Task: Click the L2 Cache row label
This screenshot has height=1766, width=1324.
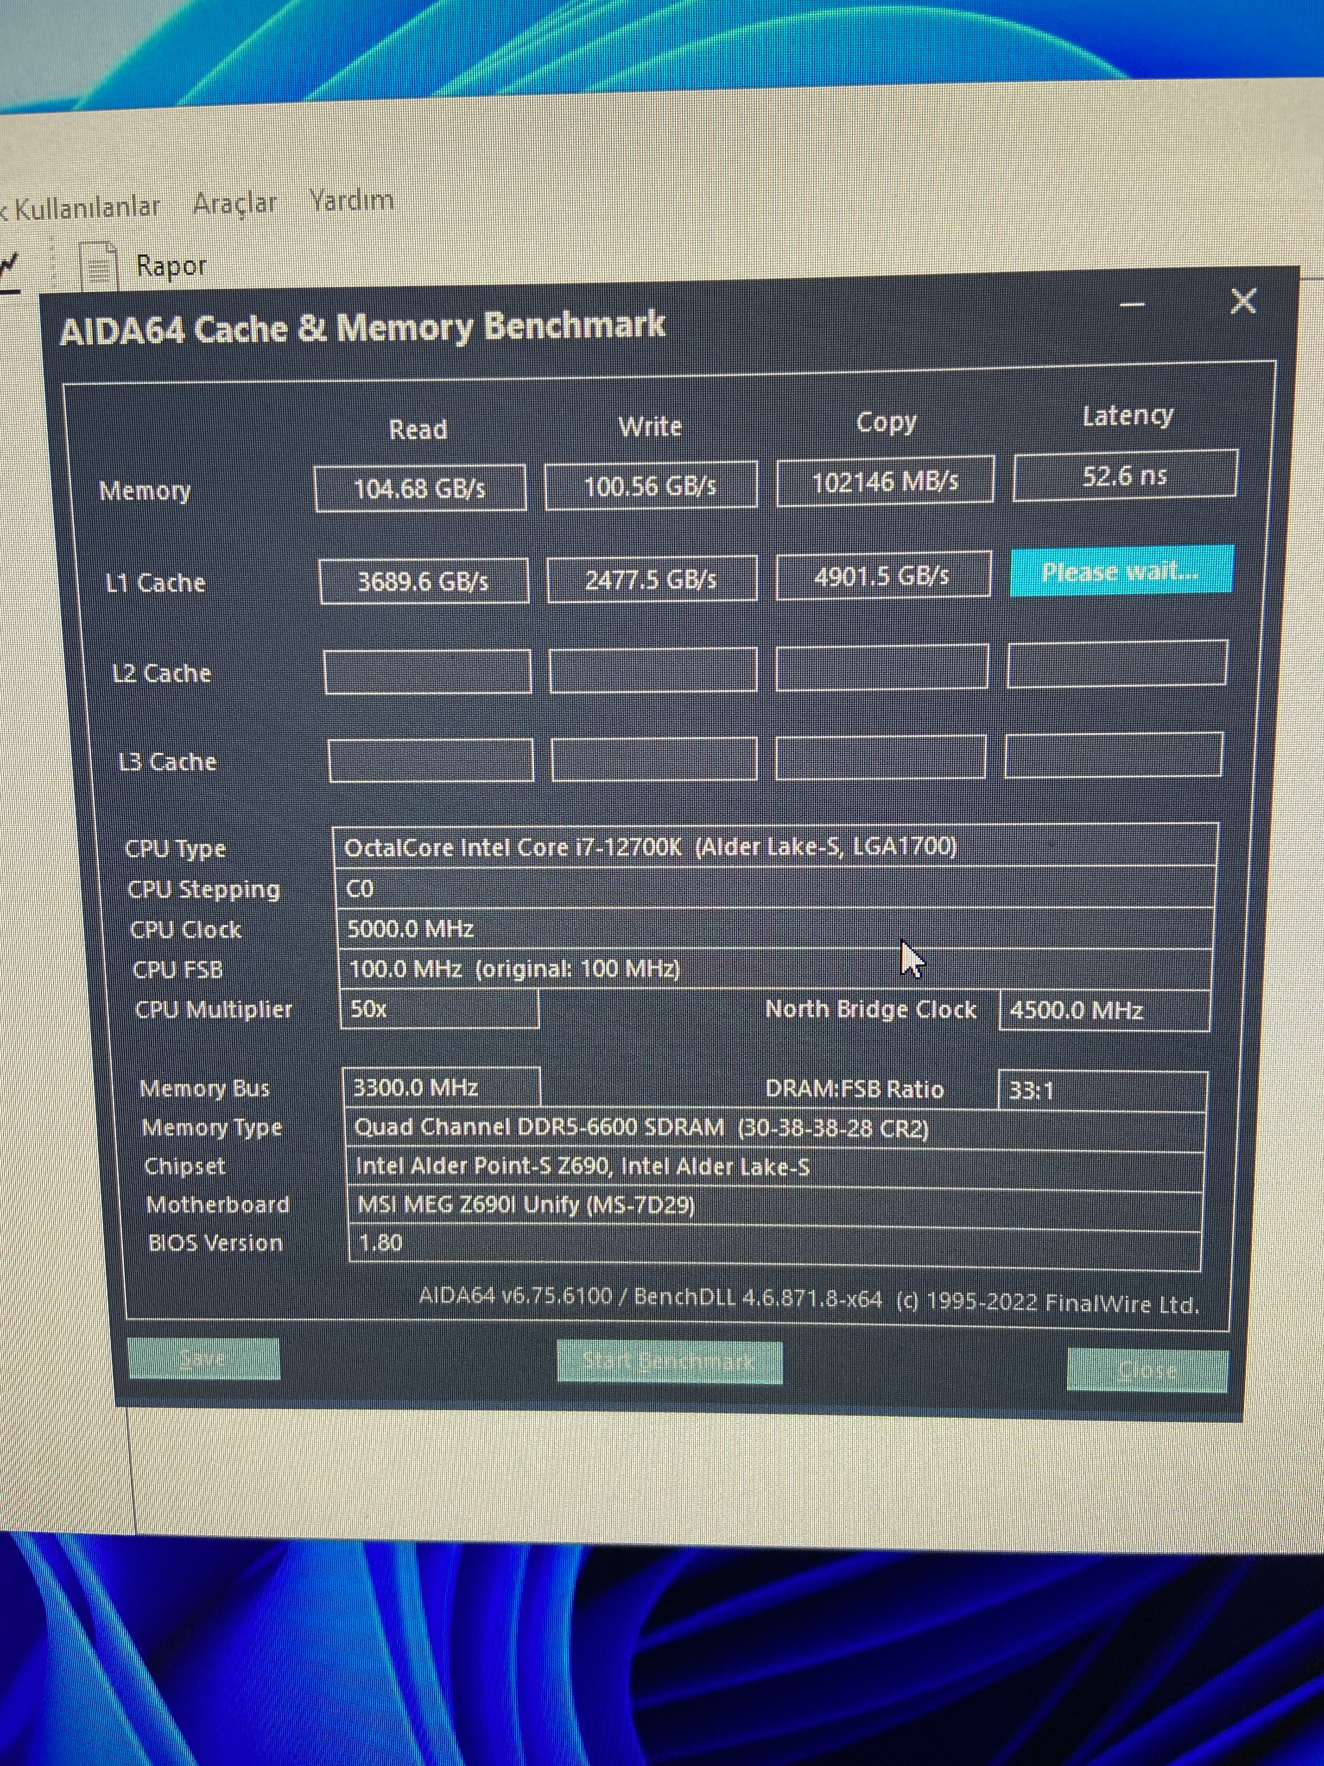Action: 161,673
